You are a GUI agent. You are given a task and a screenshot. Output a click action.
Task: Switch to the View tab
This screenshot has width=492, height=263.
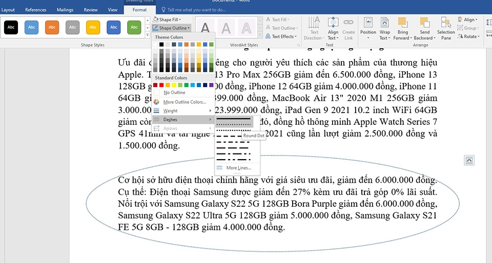113,10
